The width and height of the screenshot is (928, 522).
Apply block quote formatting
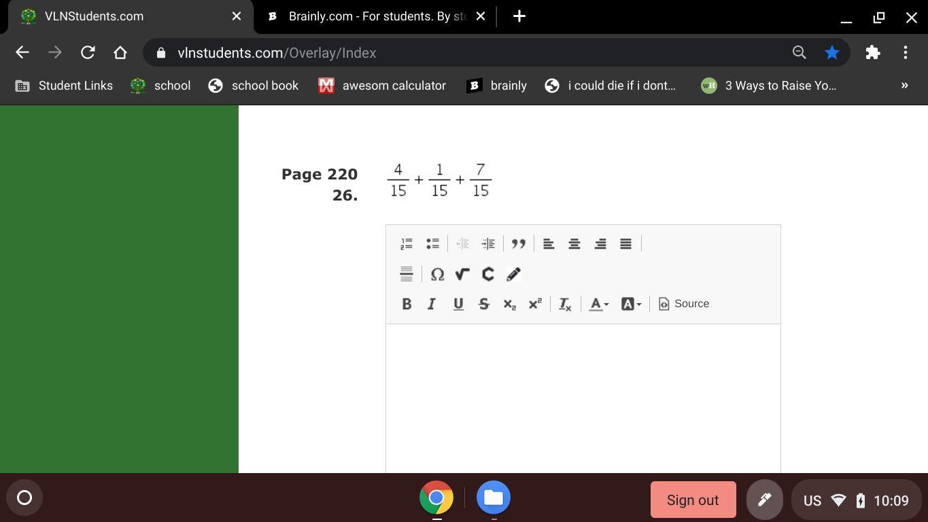click(x=519, y=243)
